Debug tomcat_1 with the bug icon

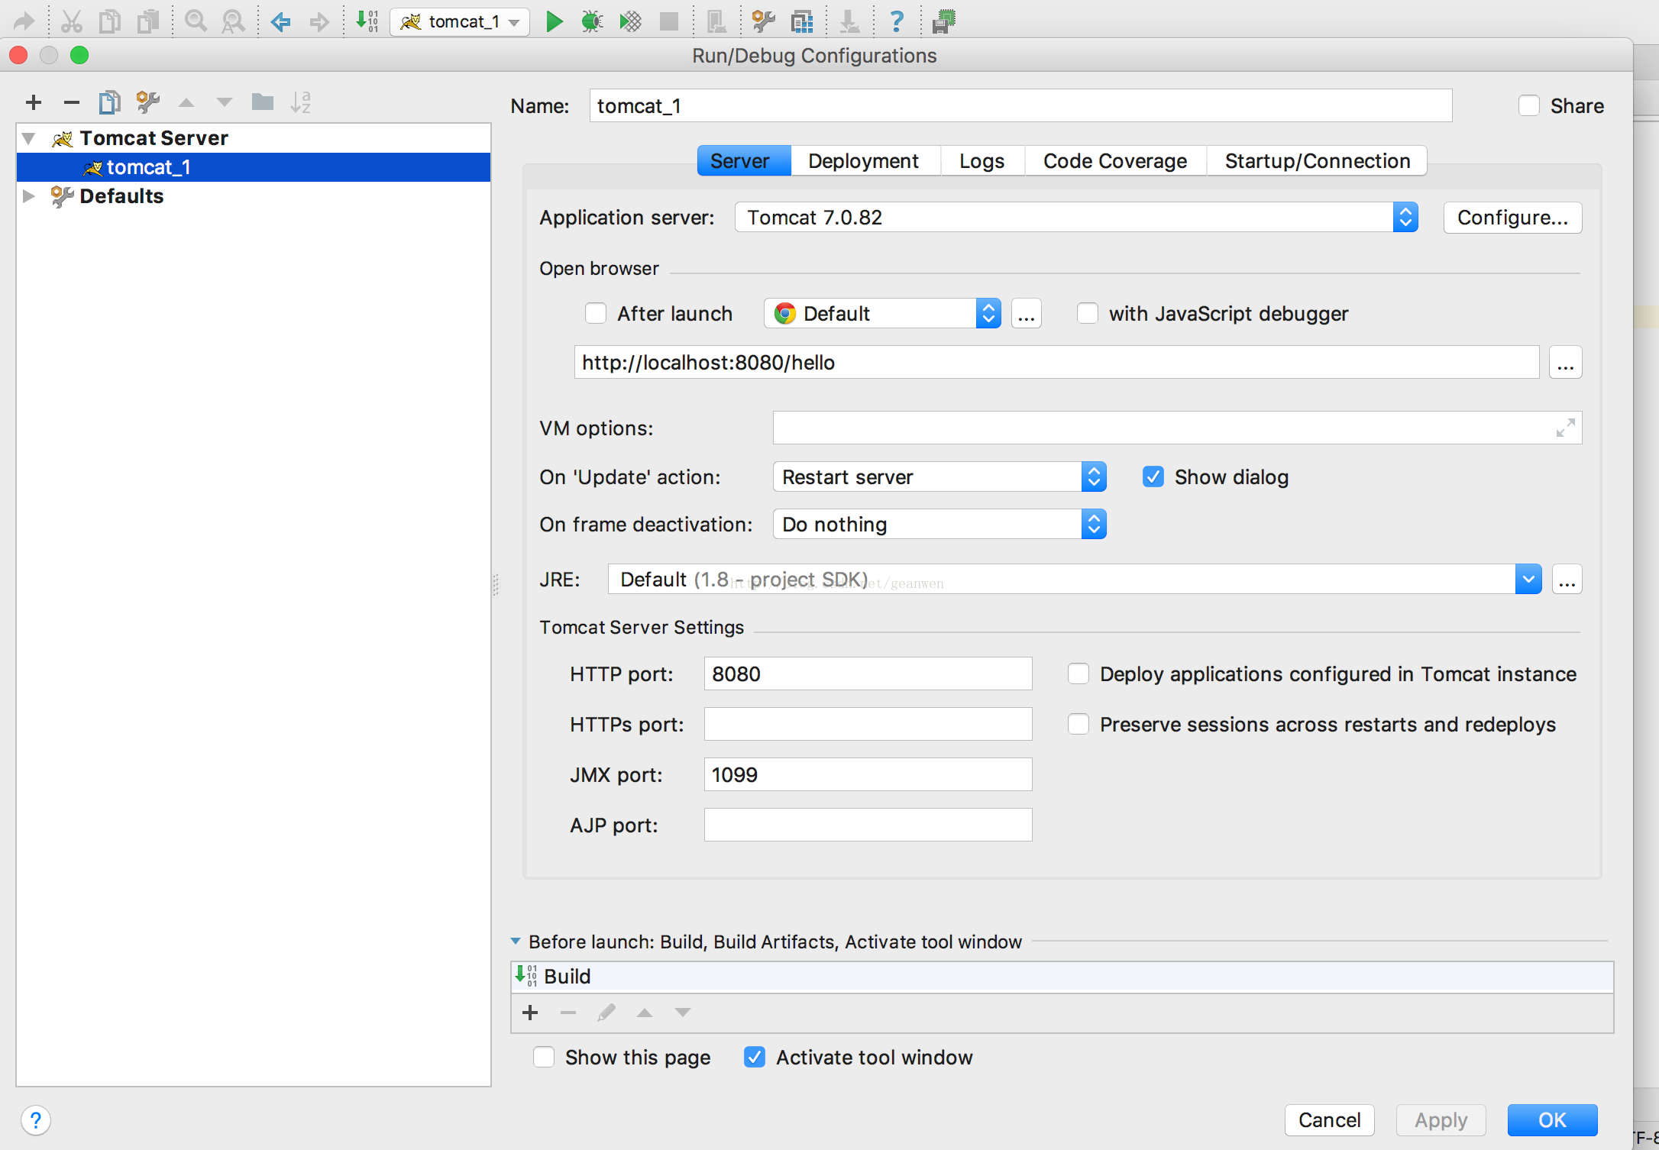click(x=592, y=21)
